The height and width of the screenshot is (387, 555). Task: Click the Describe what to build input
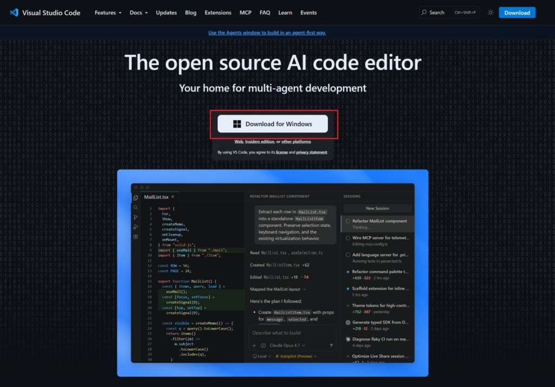point(292,333)
